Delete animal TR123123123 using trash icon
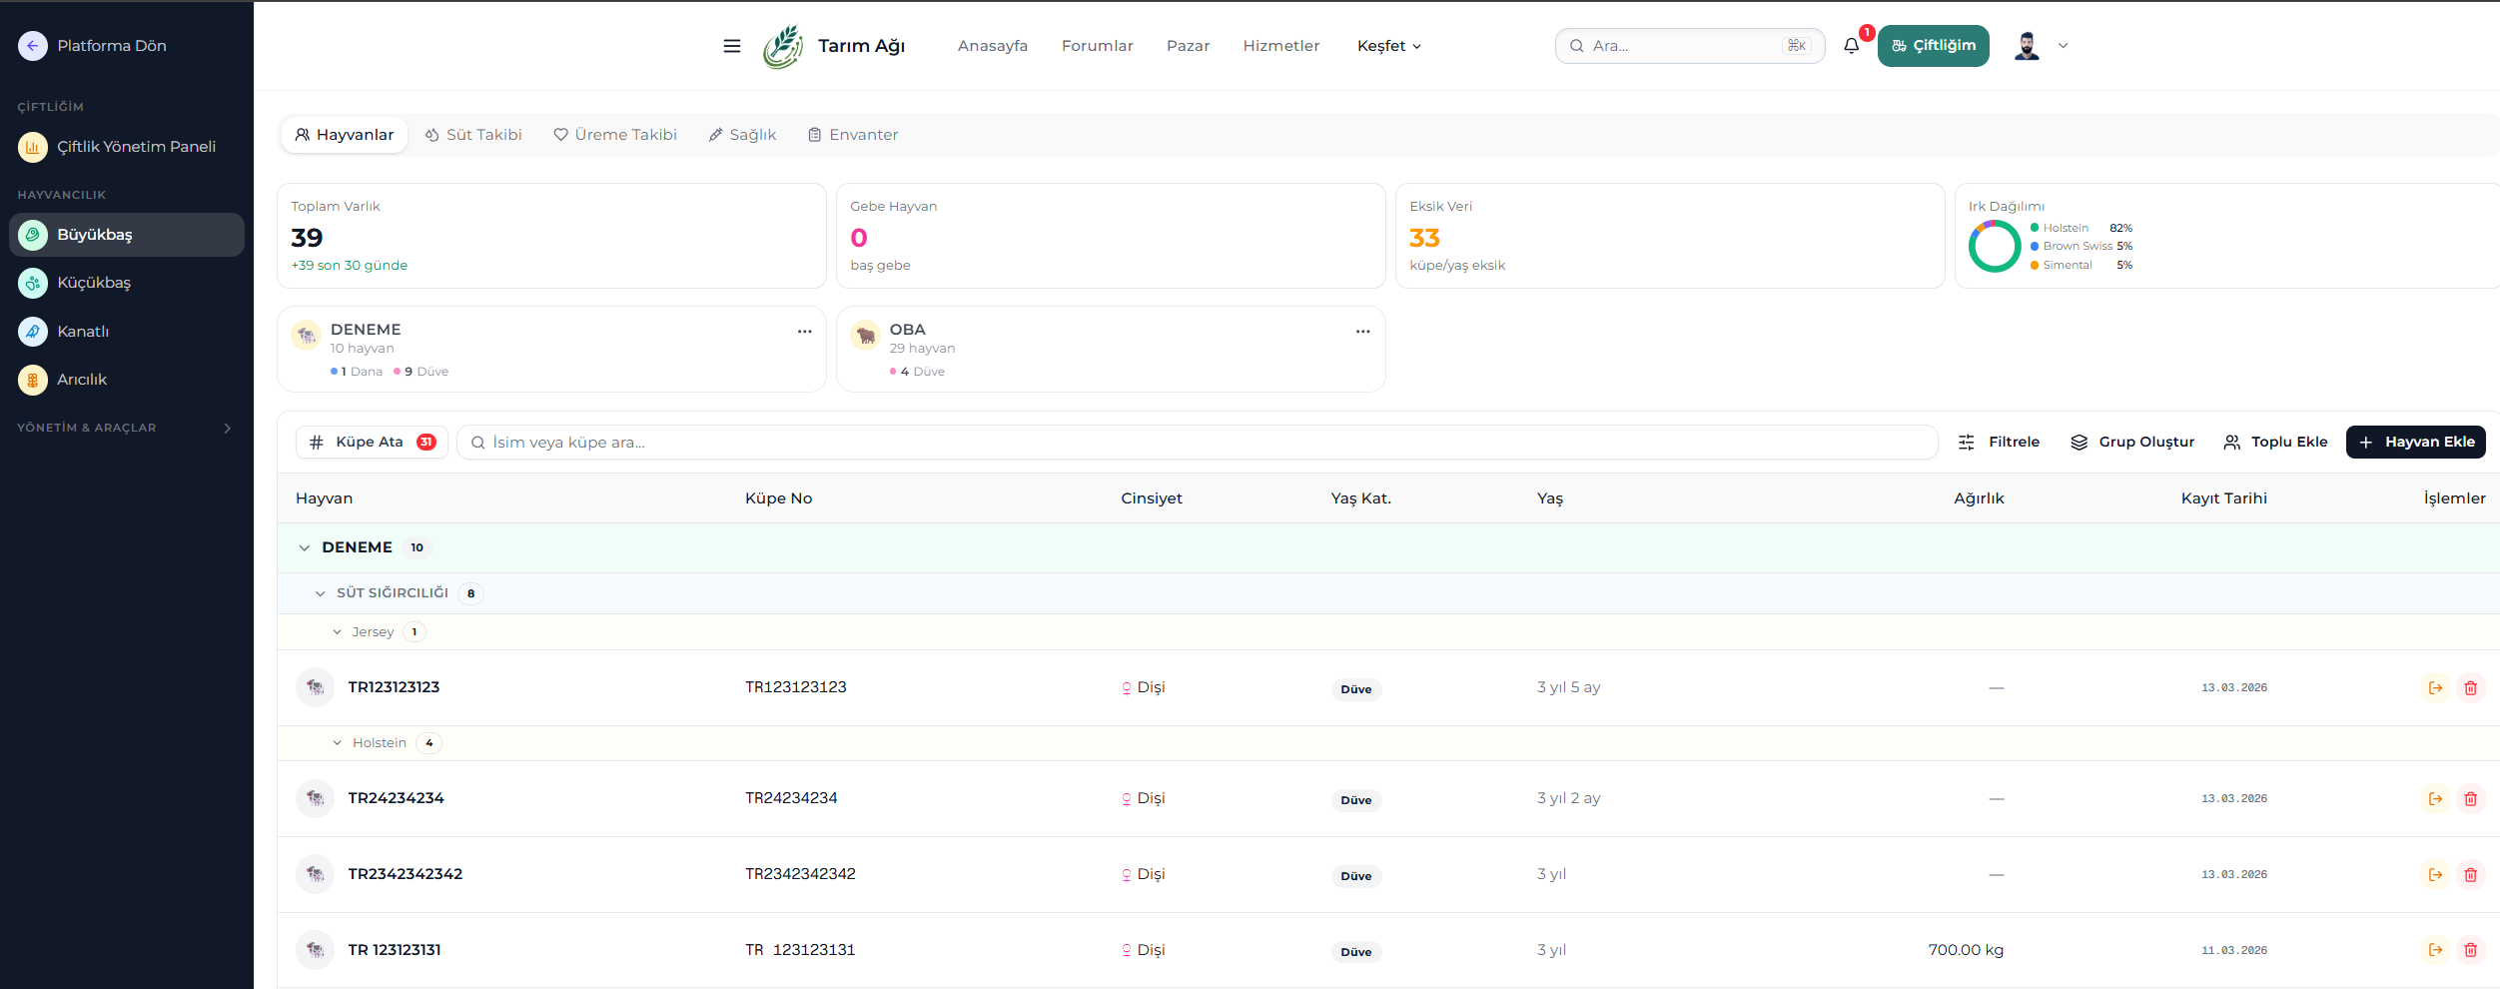The width and height of the screenshot is (2500, 989). click(2470, 688)
